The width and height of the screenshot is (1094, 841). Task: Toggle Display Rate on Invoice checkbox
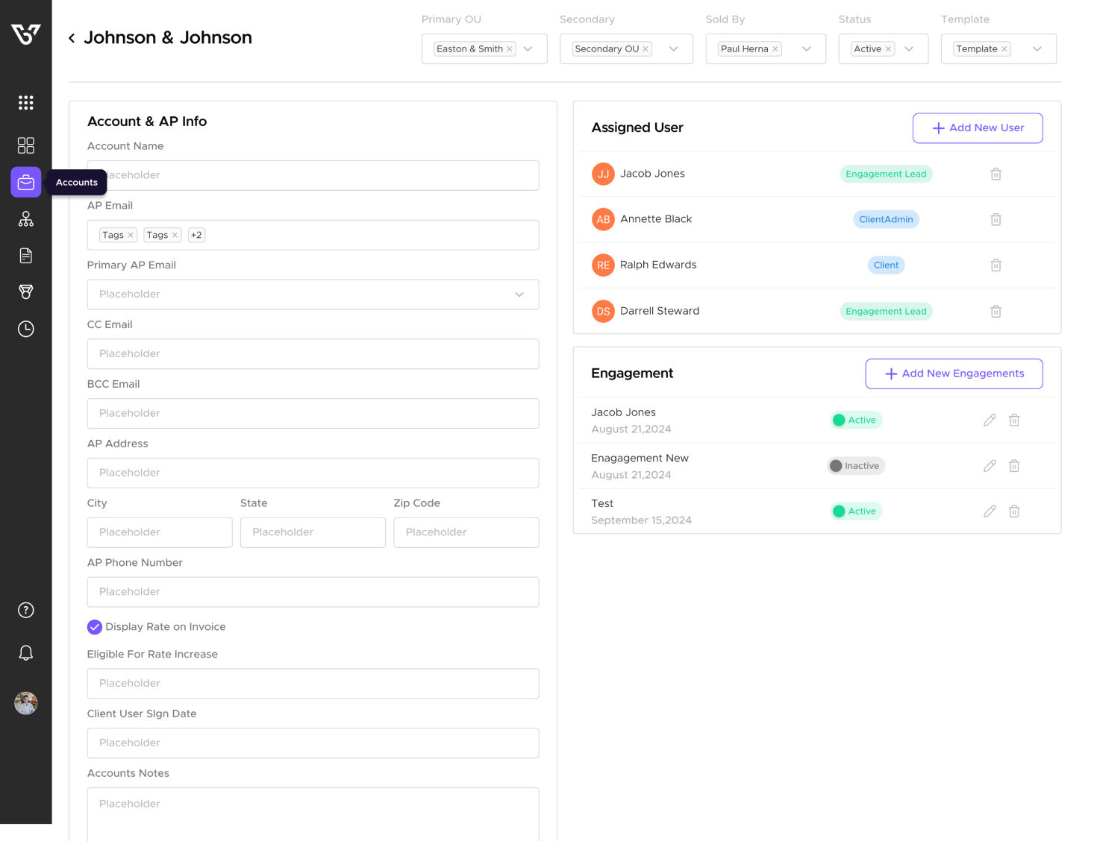(95, 627)
